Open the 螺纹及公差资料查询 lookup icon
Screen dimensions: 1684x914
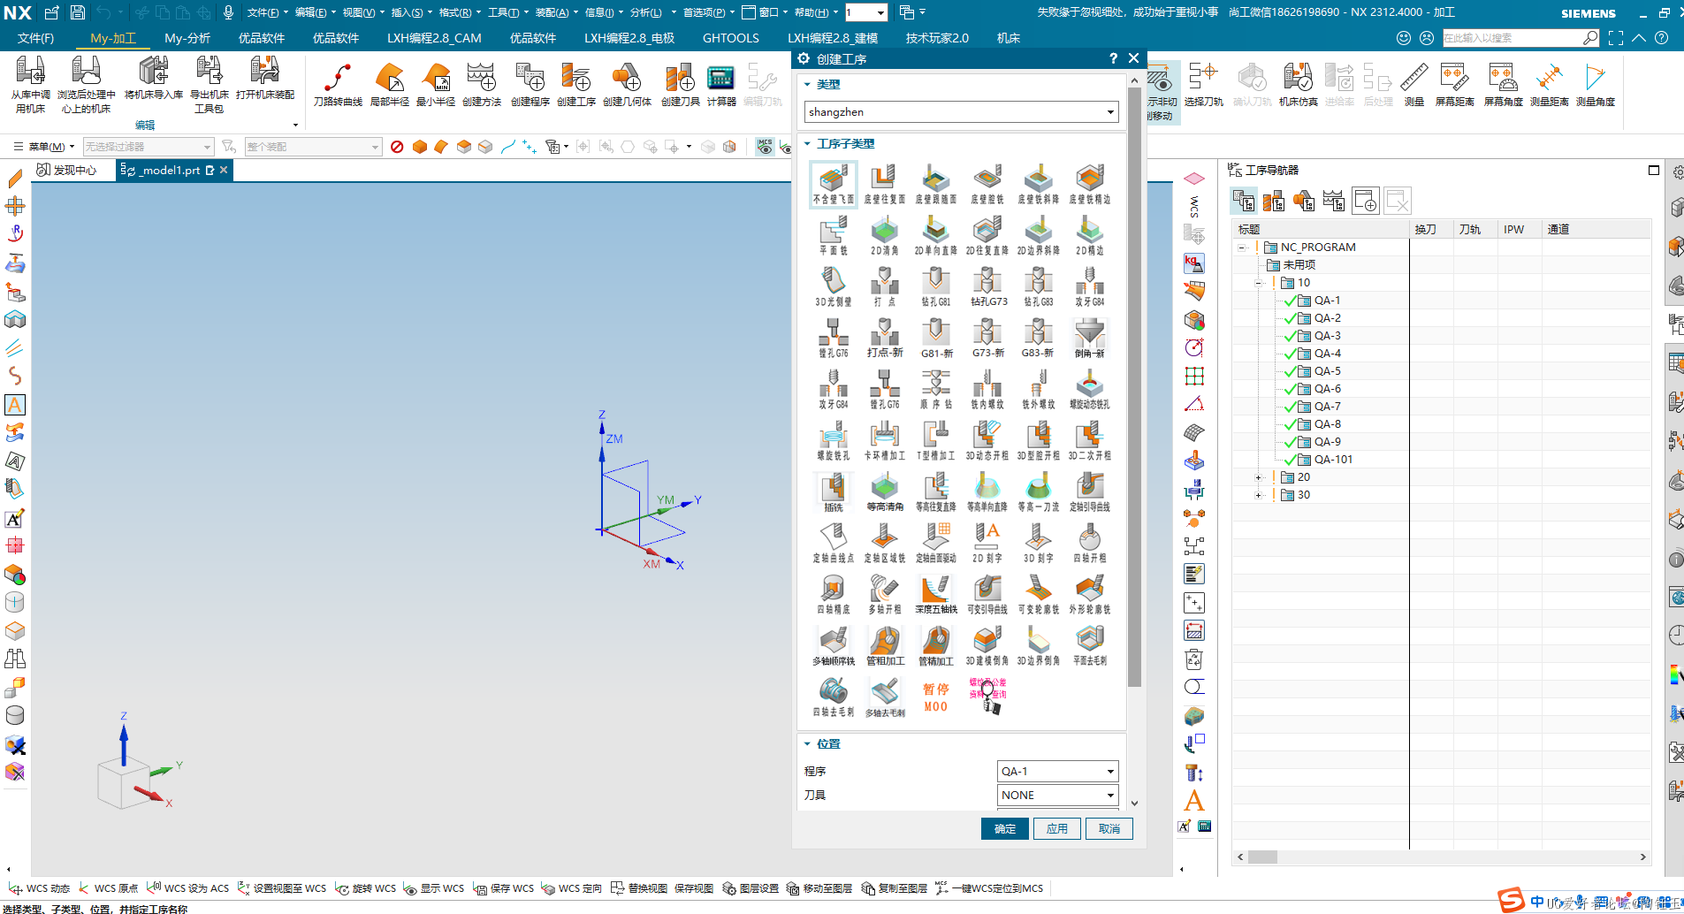pos(987,697)
